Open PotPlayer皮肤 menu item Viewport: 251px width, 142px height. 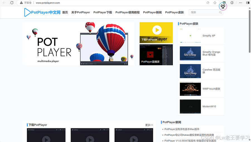point(174,12)
